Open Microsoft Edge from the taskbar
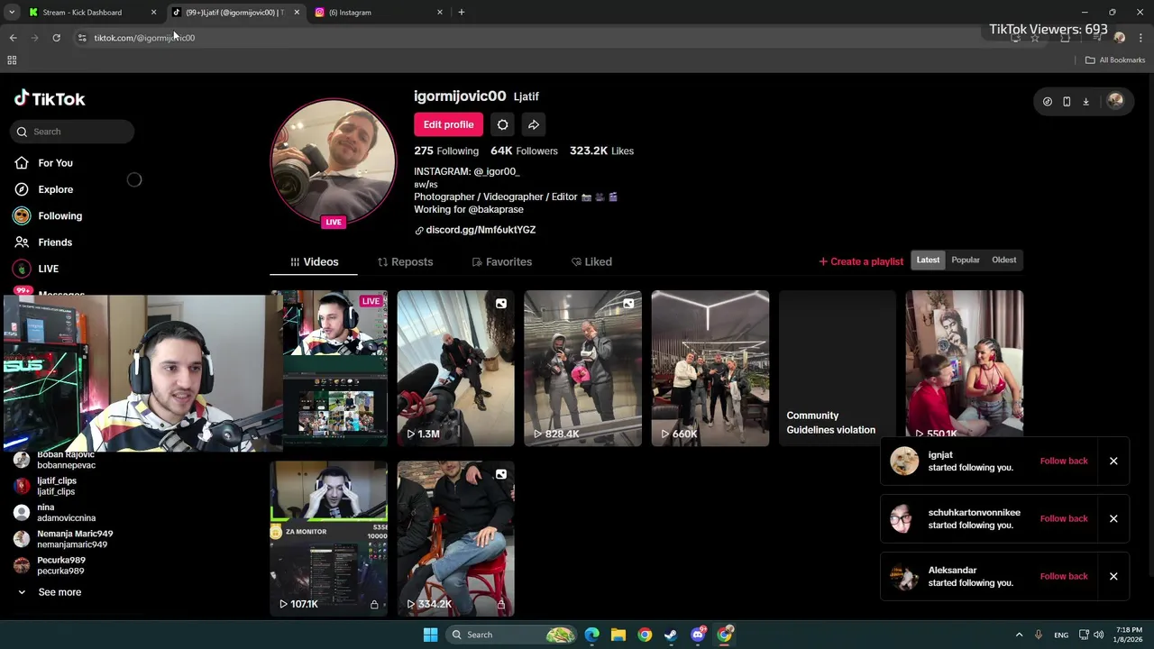This screenshot has height=649, width=1154. (591, 635)
